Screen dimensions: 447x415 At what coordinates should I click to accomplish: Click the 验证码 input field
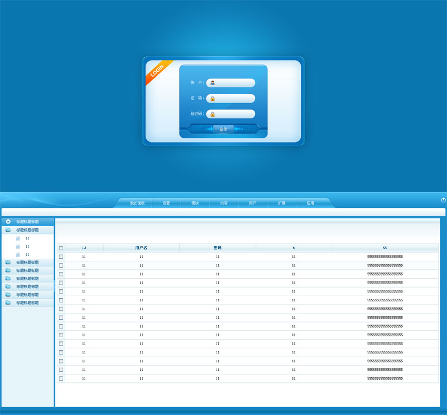point(235,114)
